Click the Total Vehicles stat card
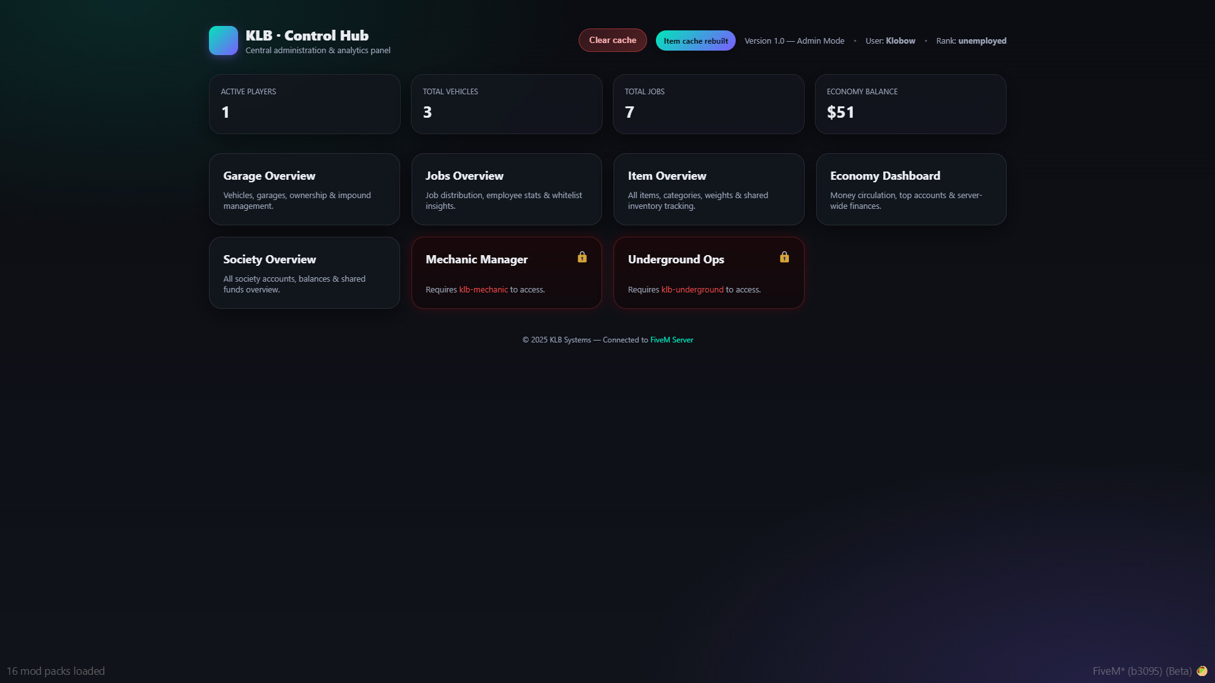 506,104
